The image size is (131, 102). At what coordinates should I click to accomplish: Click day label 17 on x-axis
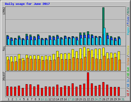[x=69, y=99]
